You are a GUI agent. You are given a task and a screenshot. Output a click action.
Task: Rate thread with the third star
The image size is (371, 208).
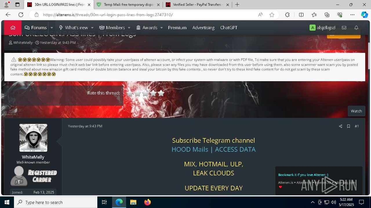146,93
